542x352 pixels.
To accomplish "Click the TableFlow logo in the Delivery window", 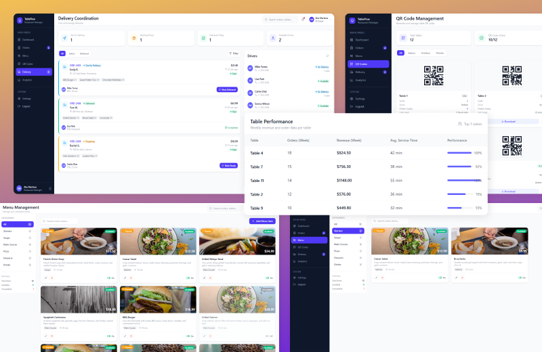I will click(x=20, y=20).
